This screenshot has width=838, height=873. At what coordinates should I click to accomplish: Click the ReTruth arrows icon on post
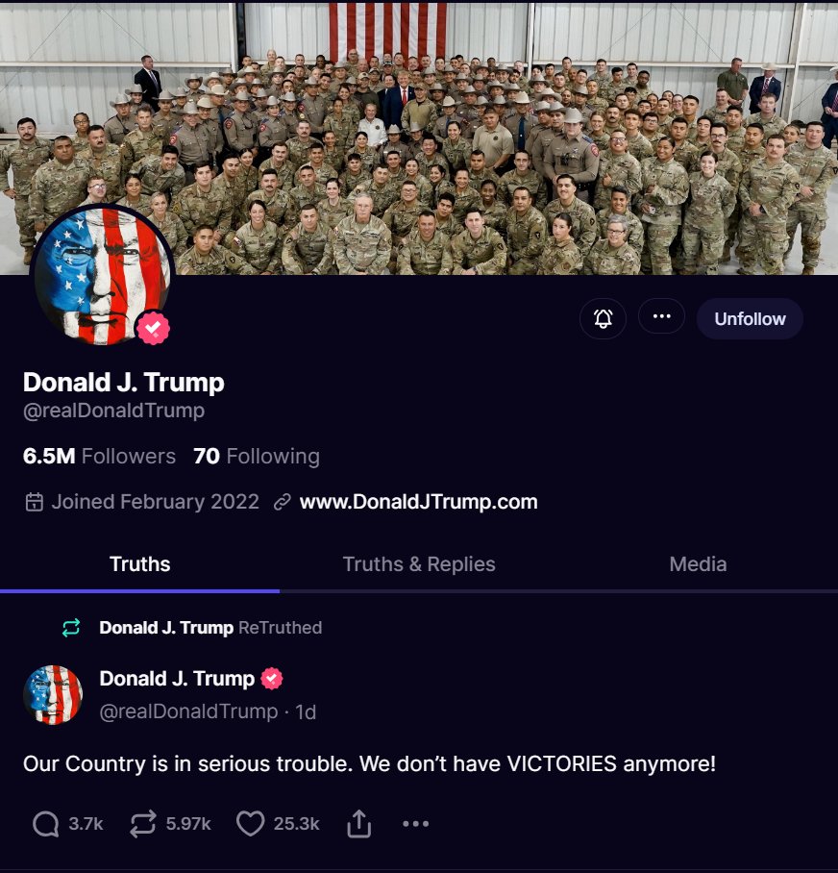[x=142, y=823]
